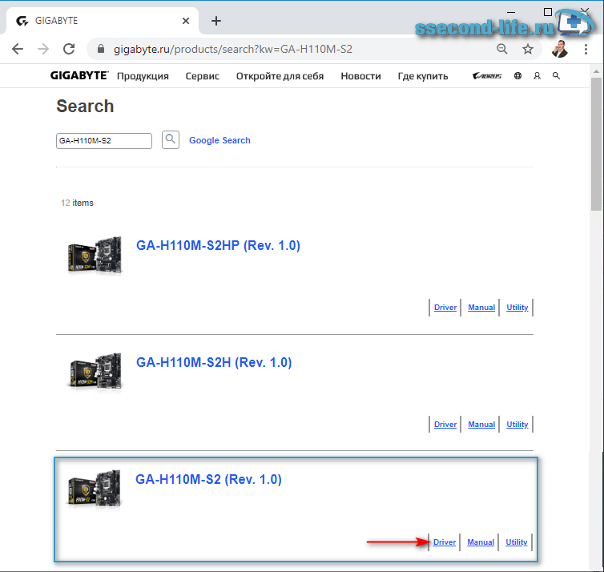Screen dimensions: 604x572
Task: Select the GIGABYTE browser tab
Action: click(103, 21)
